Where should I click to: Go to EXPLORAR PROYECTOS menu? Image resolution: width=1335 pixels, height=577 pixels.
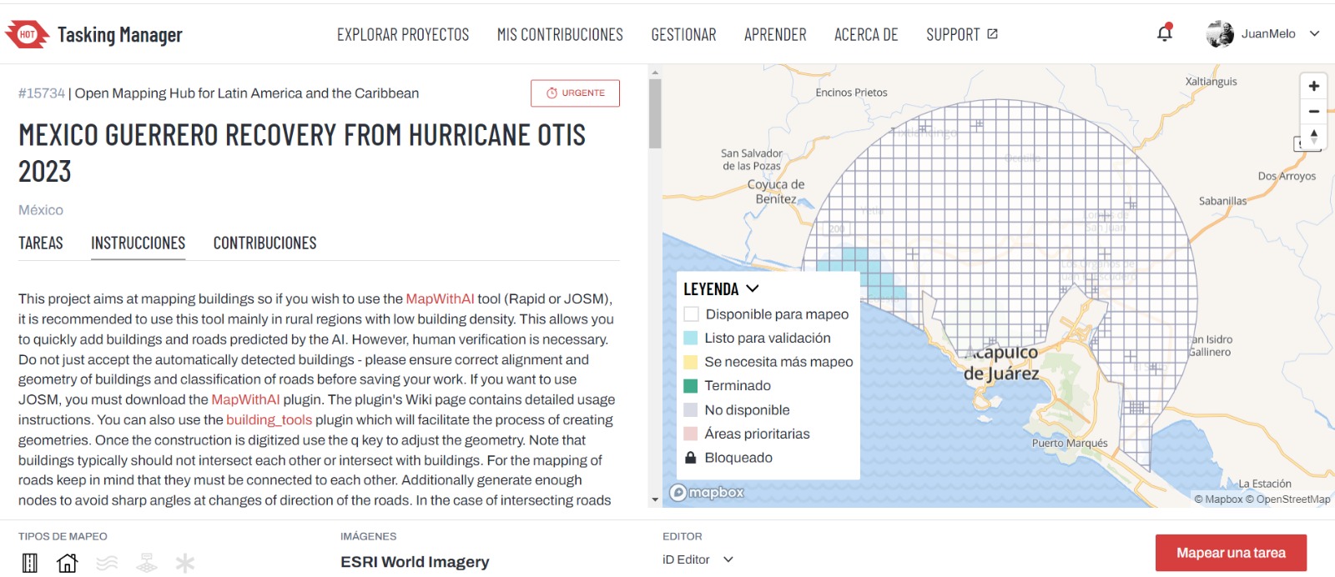(403, 35)
